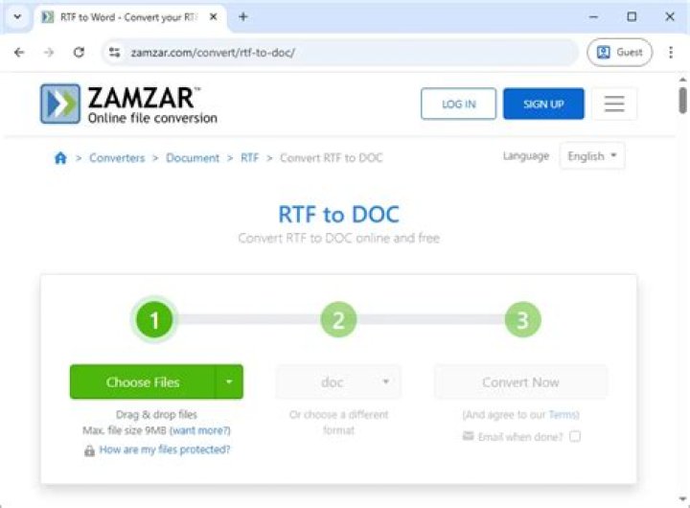Reload the page with the refresh icon

coord(79,53)
